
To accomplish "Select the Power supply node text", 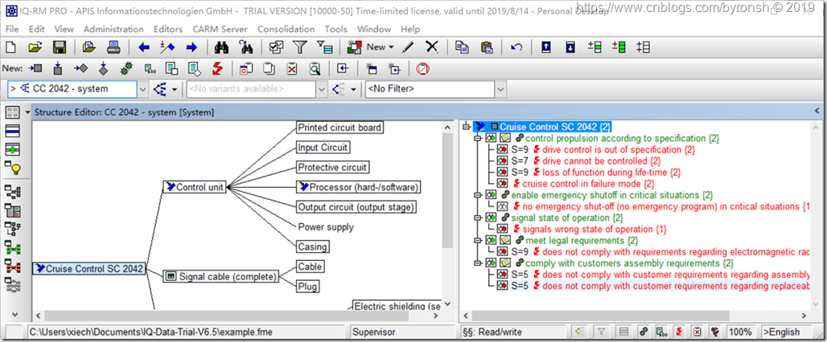I will [x=326, y=227].
